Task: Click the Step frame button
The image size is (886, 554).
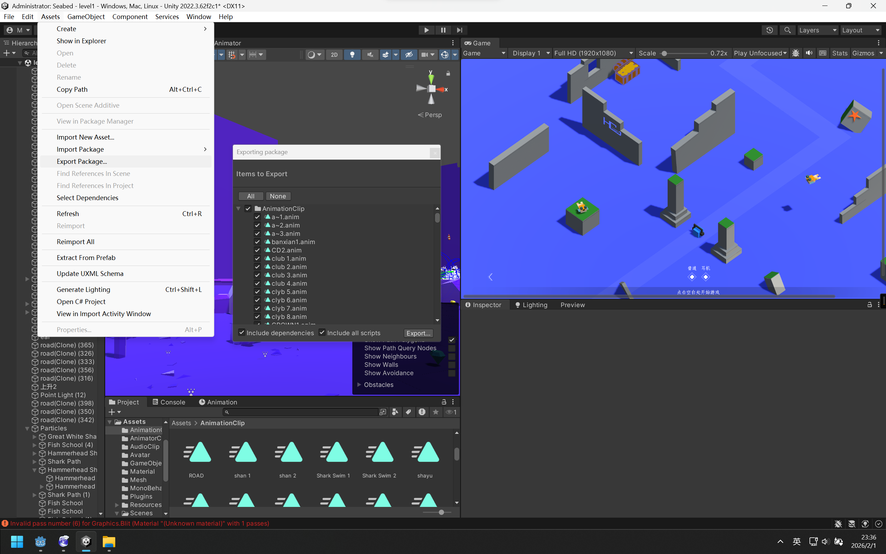Action: tap(460, 30)
